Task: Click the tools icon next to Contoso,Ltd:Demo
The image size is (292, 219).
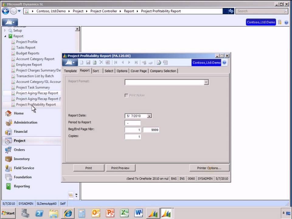Action: 280,22
